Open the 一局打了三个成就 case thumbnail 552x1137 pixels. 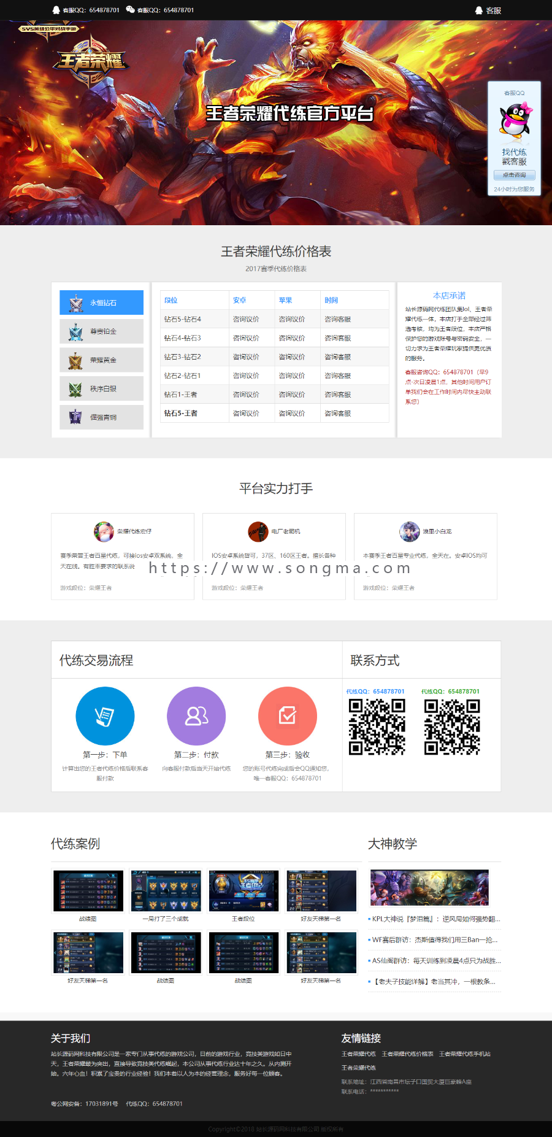click(166, 890)
